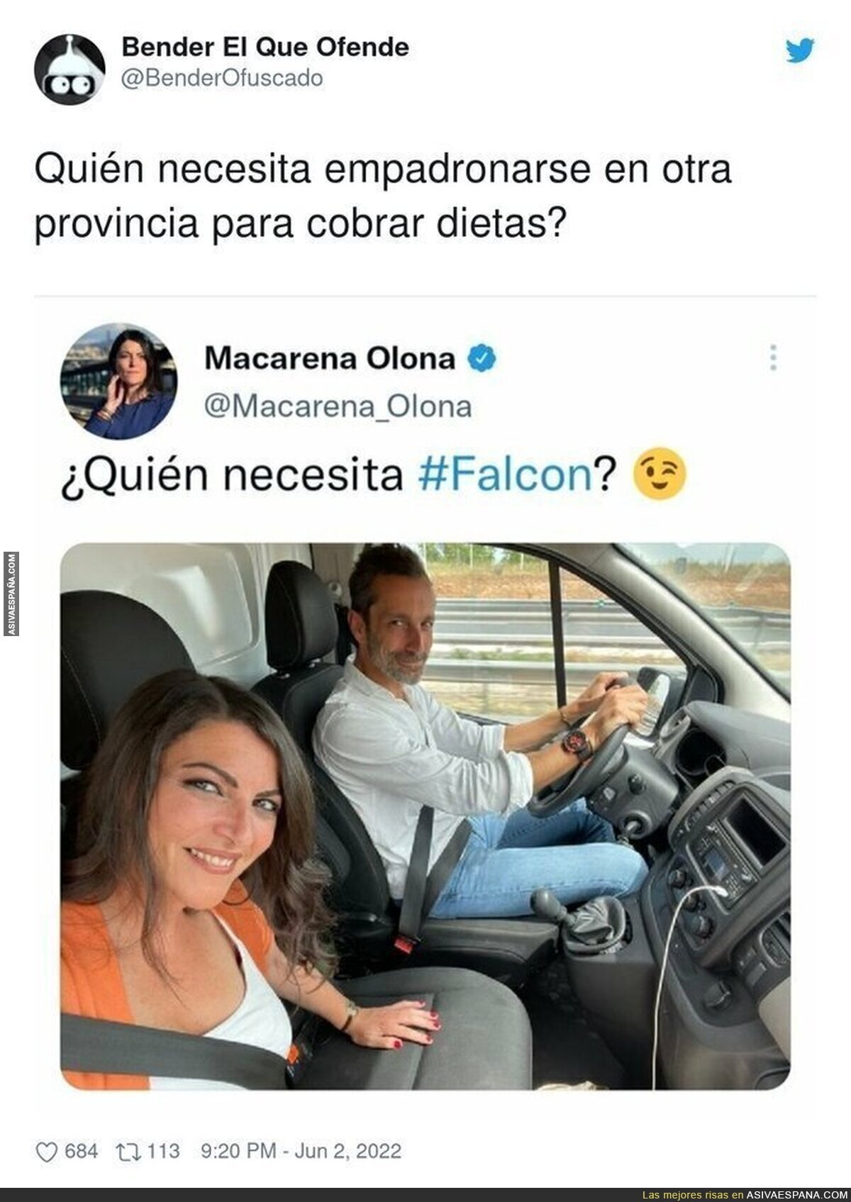
Task: Open Bender El Que Ofende profile avatar
Action: [x=69, y=69]
